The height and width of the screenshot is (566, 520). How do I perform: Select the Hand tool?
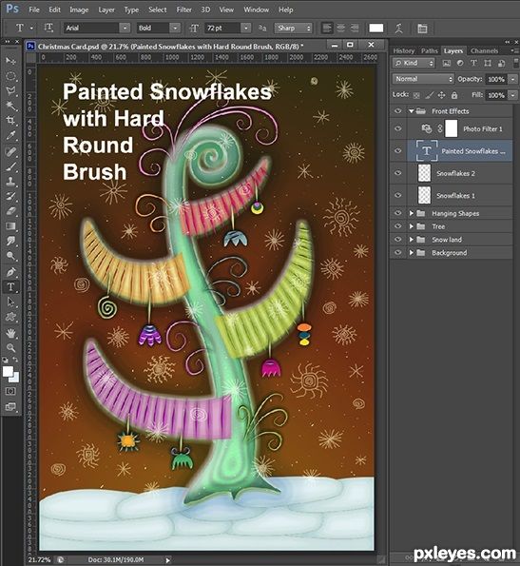pos(10,333)
